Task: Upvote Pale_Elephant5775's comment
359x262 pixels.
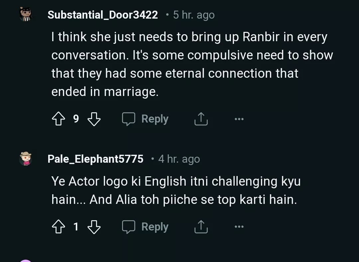Action: 59,227
